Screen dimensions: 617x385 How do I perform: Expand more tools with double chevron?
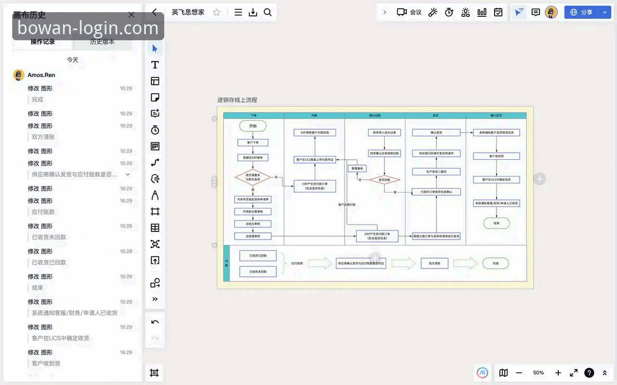click(x=155, y=299)
